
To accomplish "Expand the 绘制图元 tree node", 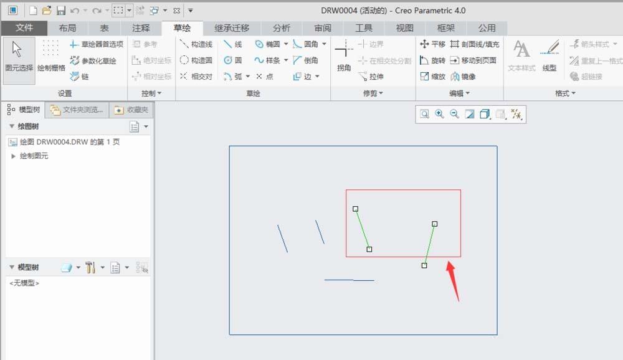I will tap(14, 156).
